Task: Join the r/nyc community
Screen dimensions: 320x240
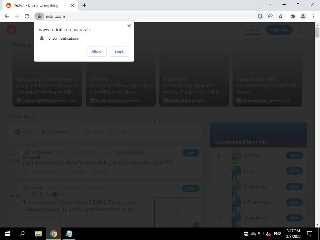Action: [294, 171]
